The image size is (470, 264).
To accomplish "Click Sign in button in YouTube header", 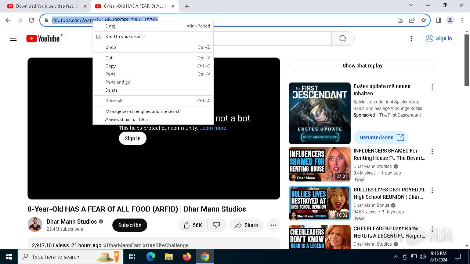I will (x=440, y=38).
